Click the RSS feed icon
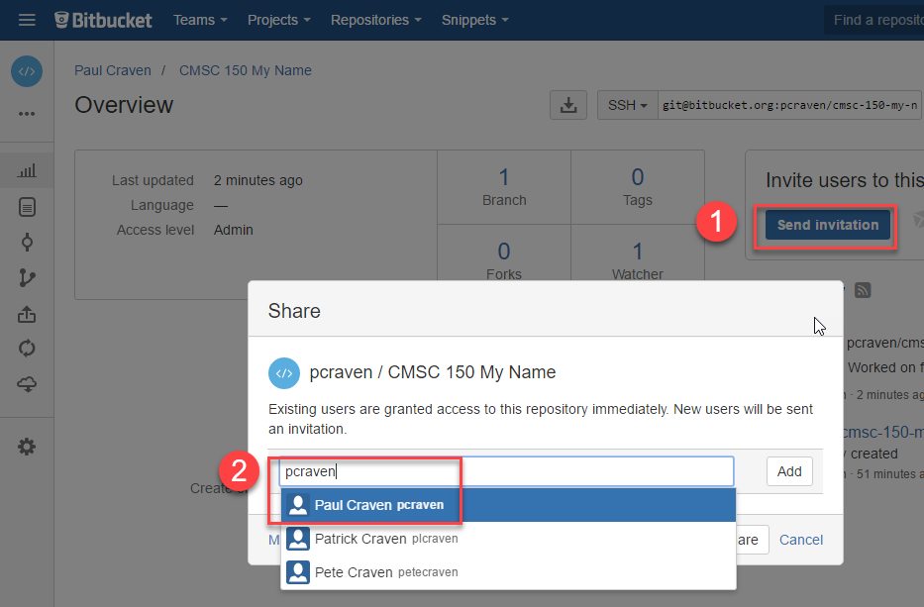Viewport: 924px width, 607px height. (863, 290)
